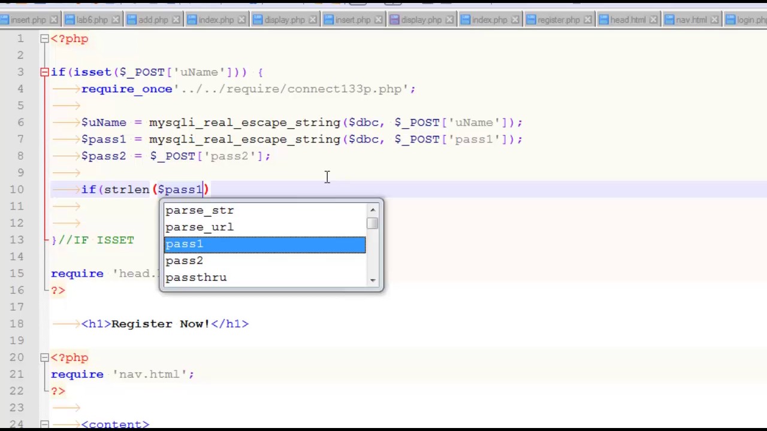767x431 pixels.
Task: Click "$pass2" variable on line 8
Action: (x=104, y=156)
